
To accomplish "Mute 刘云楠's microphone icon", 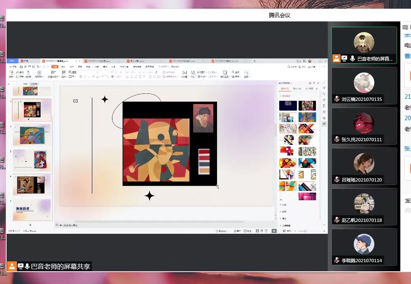I will pos(337,98).
